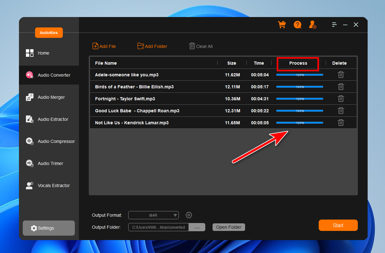Click duration 00:05:05

[260, 123]
